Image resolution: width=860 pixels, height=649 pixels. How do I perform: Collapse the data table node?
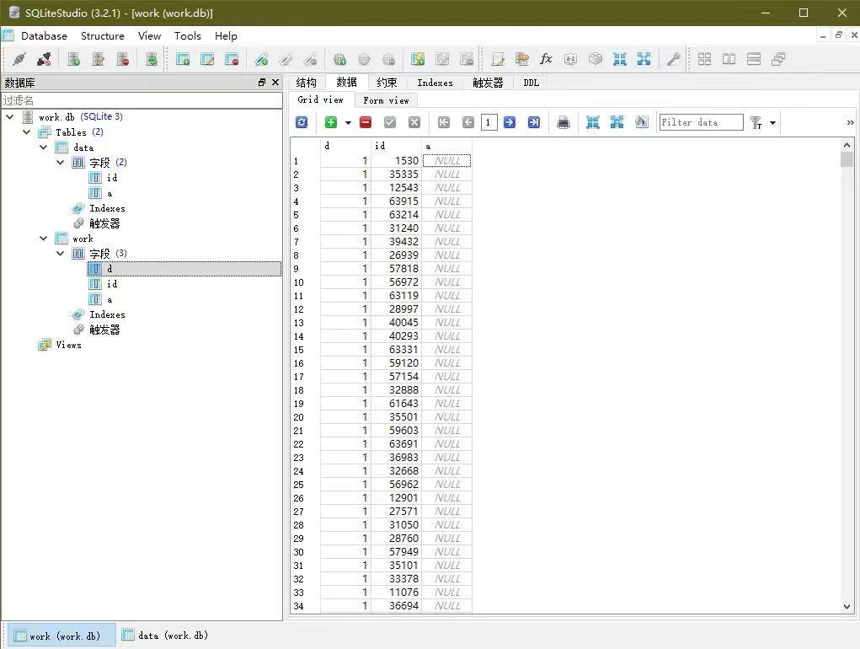click(43, 147)
